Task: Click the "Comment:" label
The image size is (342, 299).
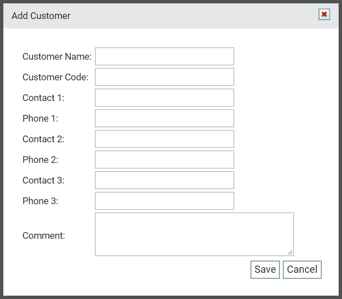Action: coord(44,235)
